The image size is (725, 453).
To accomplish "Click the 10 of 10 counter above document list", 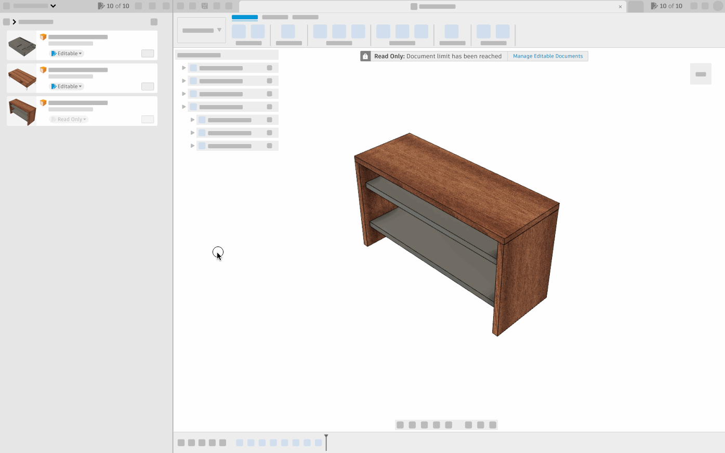I will [114, 6].
